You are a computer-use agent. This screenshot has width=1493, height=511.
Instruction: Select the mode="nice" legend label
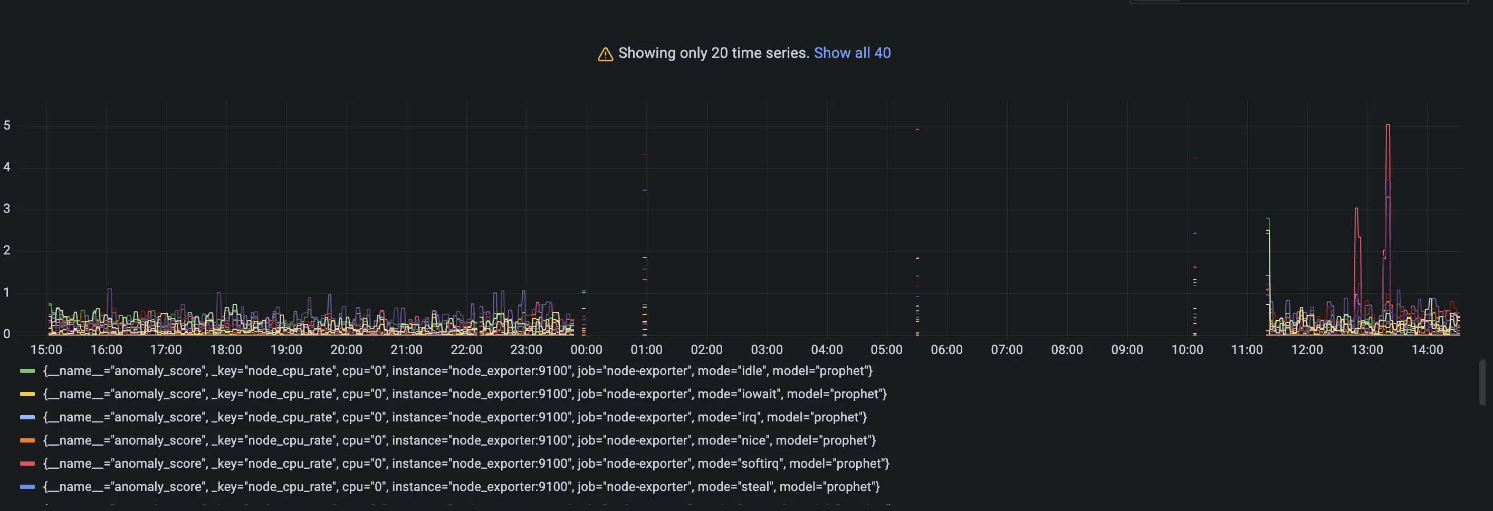coord(459,440)
